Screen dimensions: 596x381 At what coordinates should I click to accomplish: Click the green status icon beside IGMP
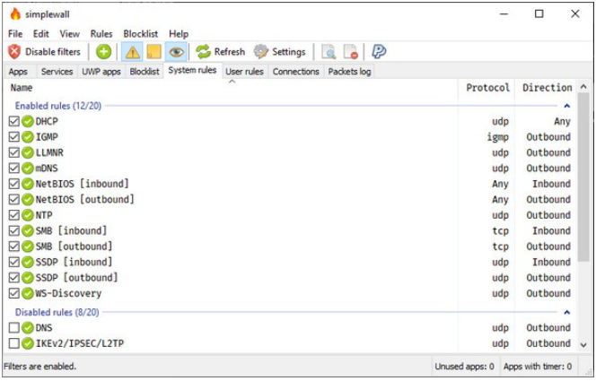(x=27, y=137)
